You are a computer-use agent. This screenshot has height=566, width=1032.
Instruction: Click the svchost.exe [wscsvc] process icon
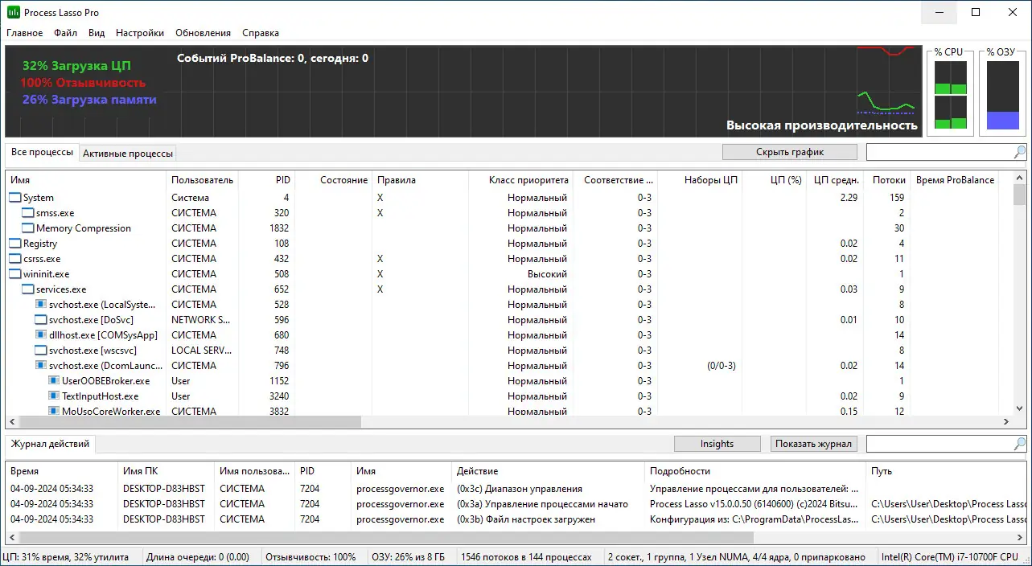point(41,350)
